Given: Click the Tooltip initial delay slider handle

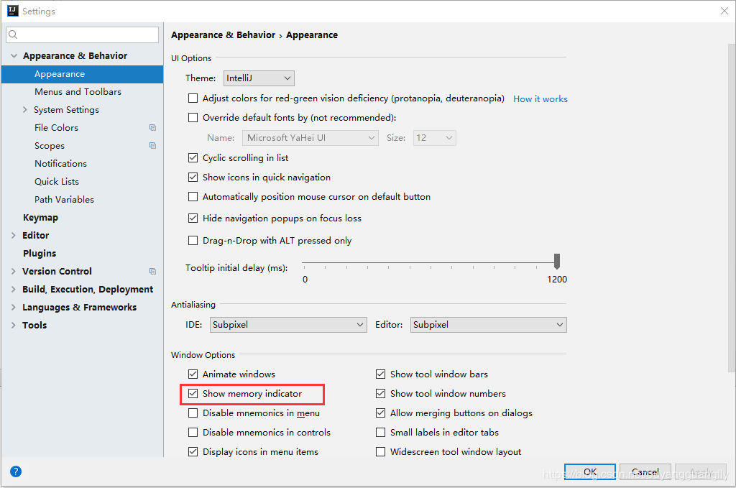Looking at the screenshot, I should tap(556, 262).
